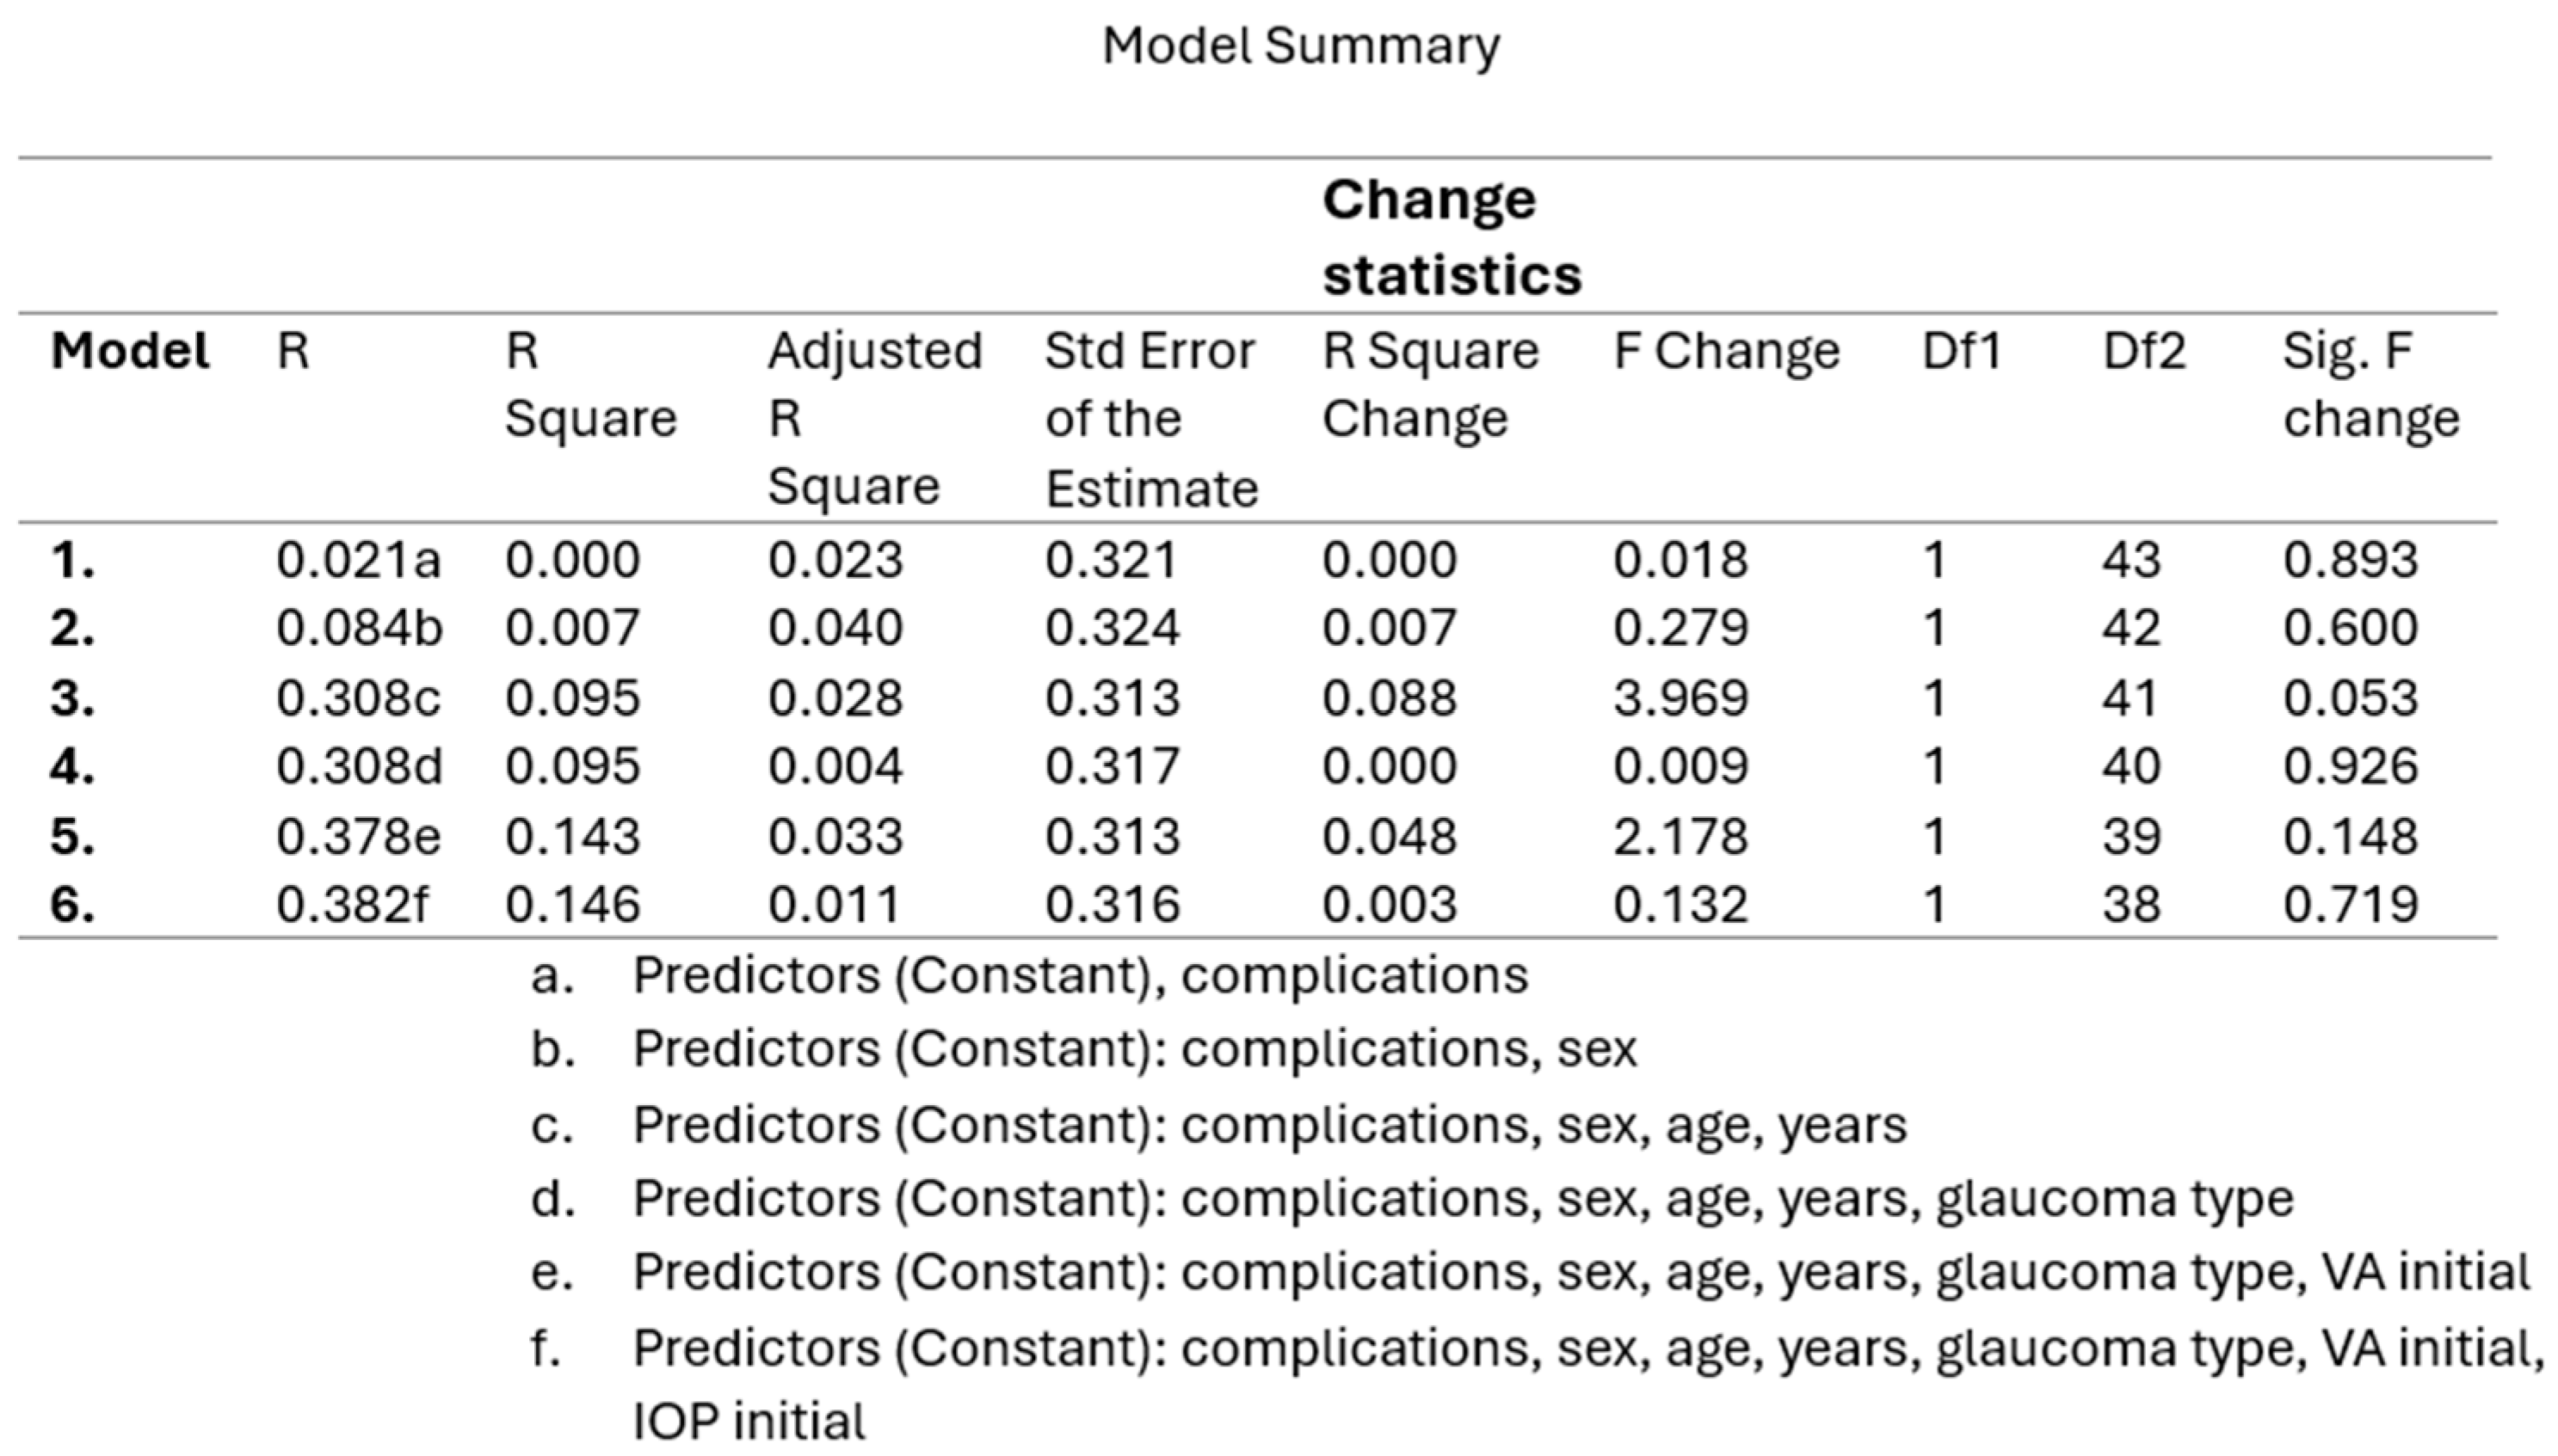This screenshot has height=1456, width=2558.
Task: Click the Df1 column header
Action: (1961, 351)
